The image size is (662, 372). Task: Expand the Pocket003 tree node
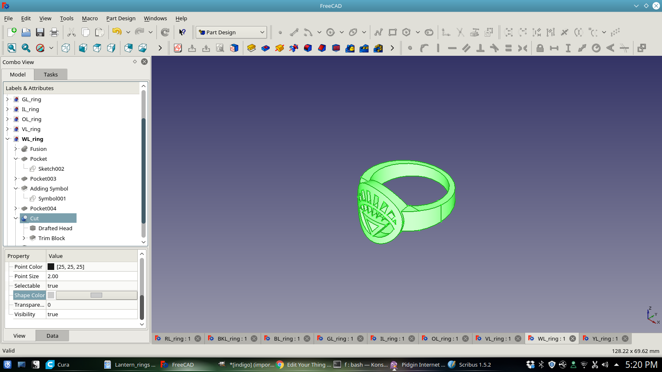pos(16,179)
